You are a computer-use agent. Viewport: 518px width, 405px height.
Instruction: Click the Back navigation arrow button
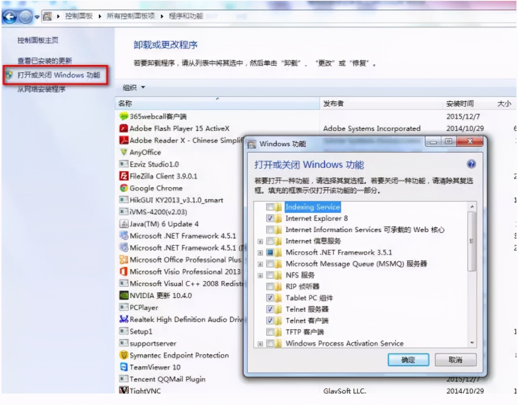(10, 17)
